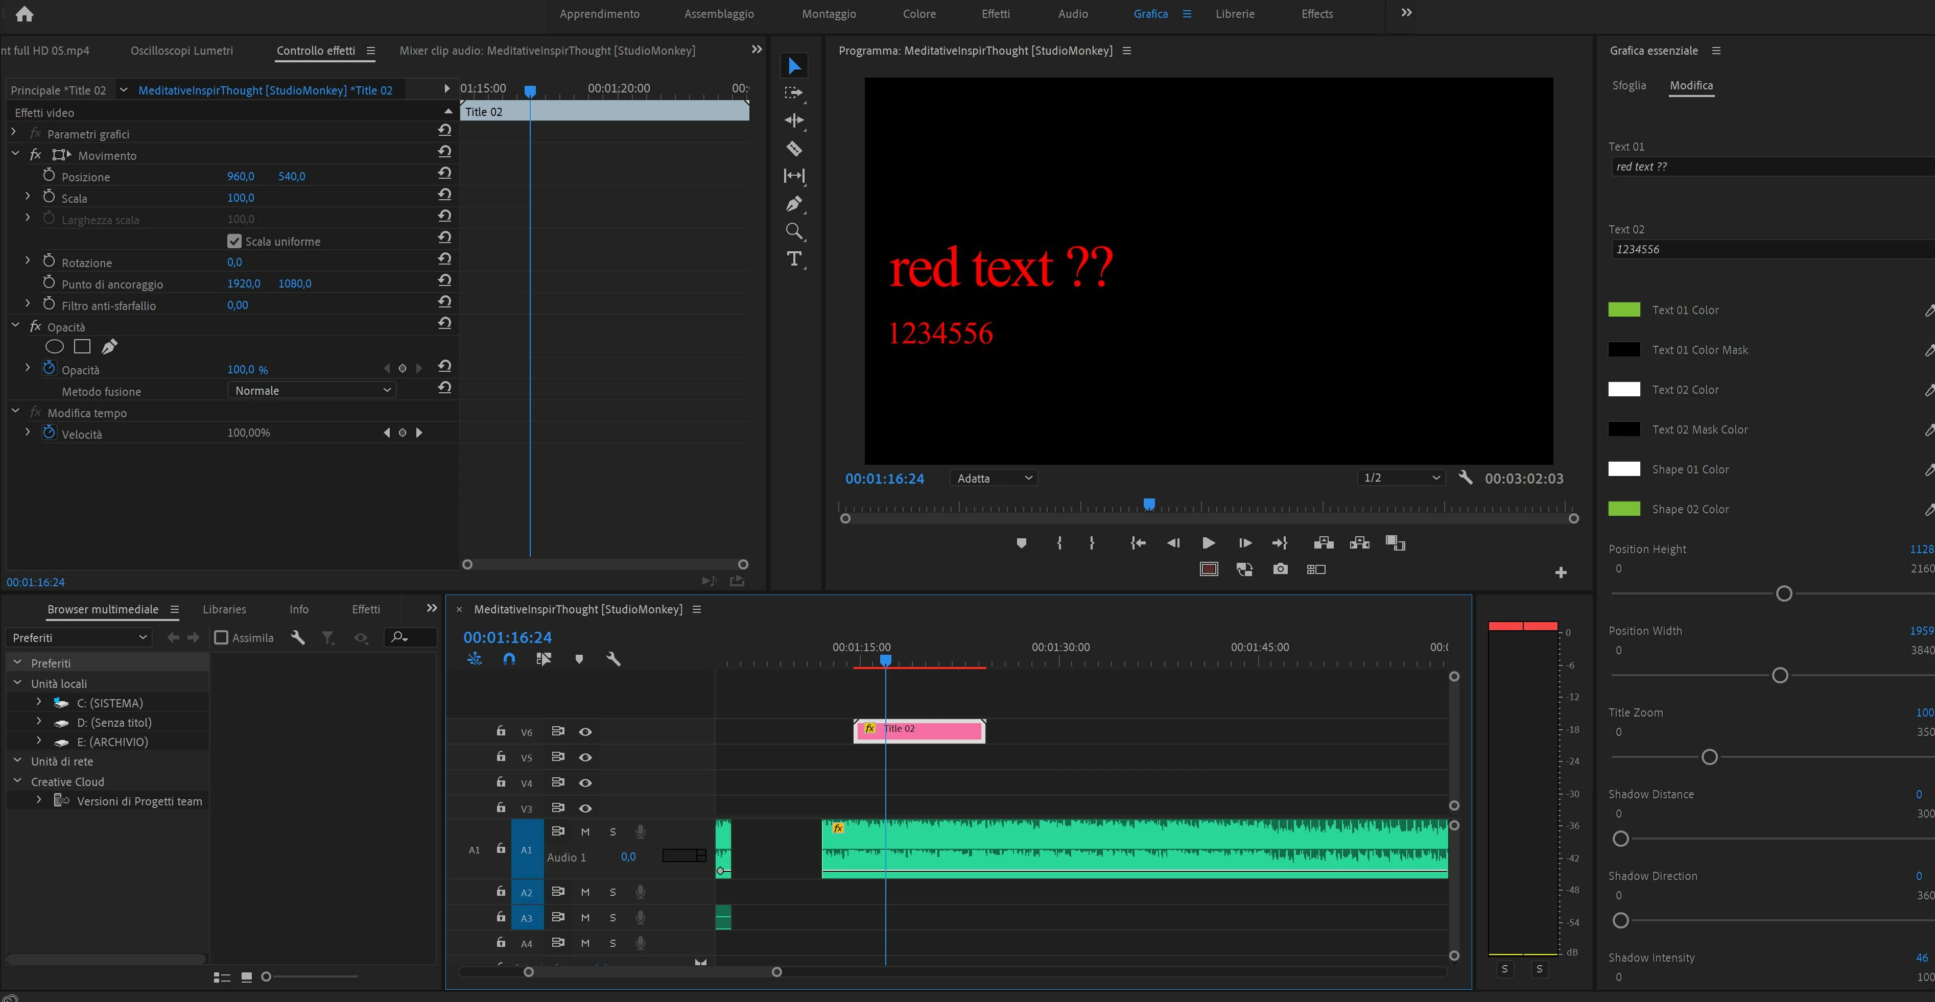Open the Metodo fusione Normale dropdown

pos(311,390)
